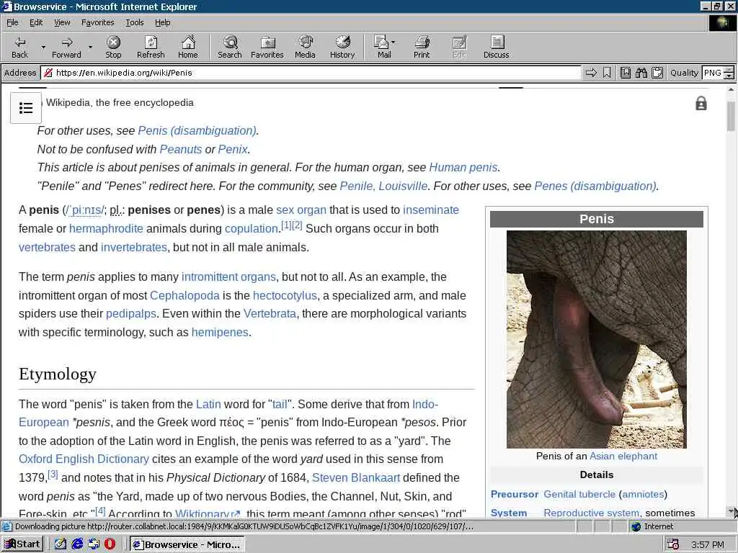Click the Go arrow beside address bar
The width and height of the screenshot is (738, 553).
591,73
